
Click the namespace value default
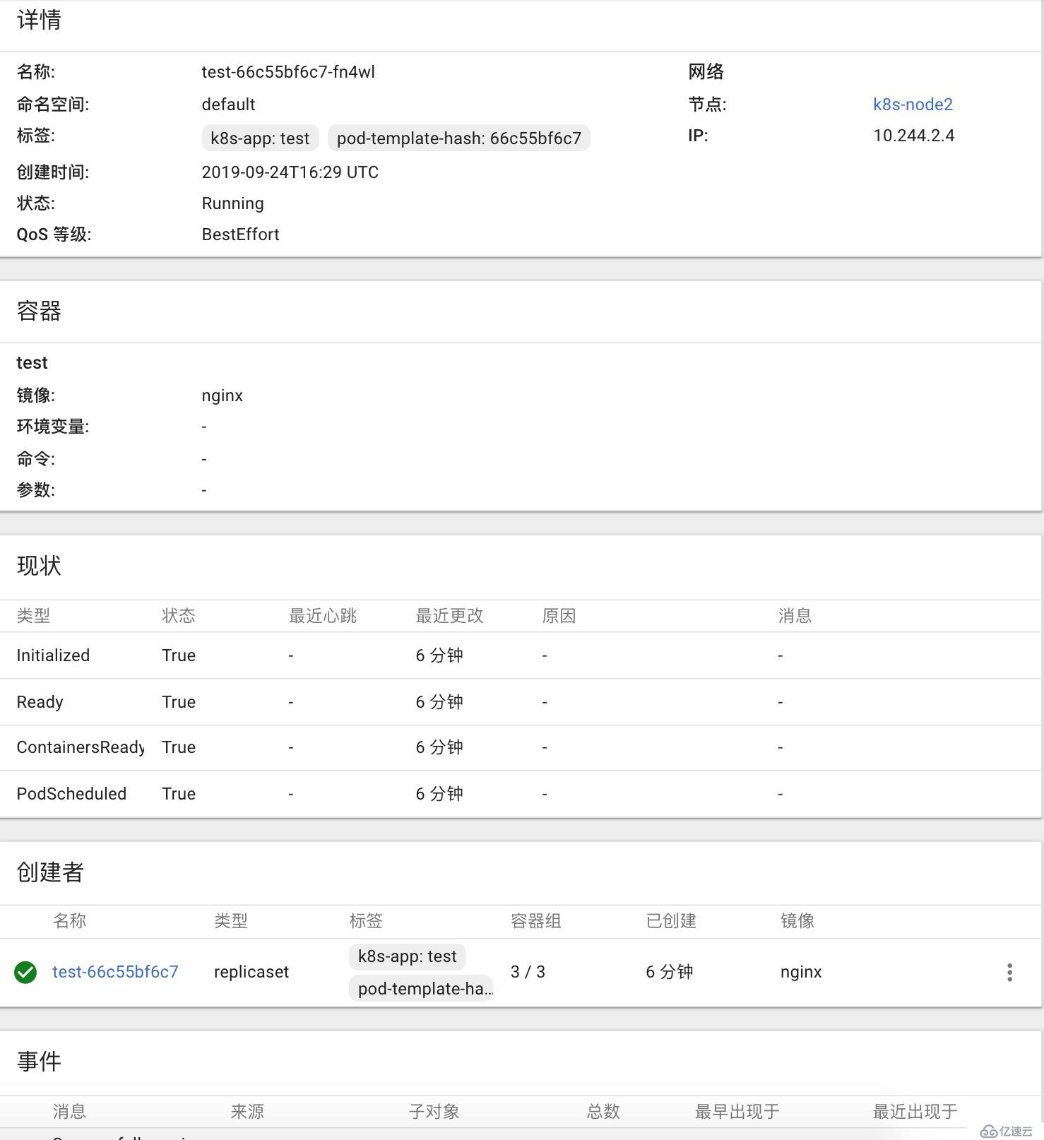[x=228, y=105]
